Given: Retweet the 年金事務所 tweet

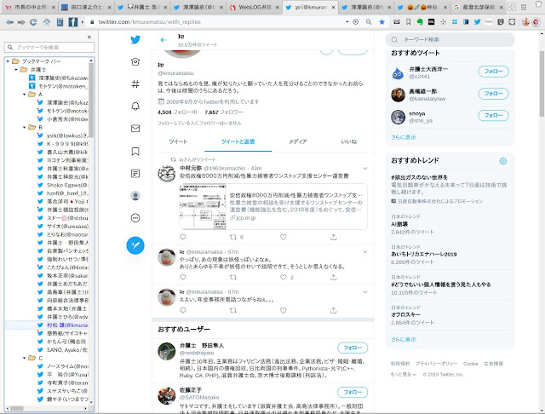Looking at the screenshot, I should coord(232,310).
